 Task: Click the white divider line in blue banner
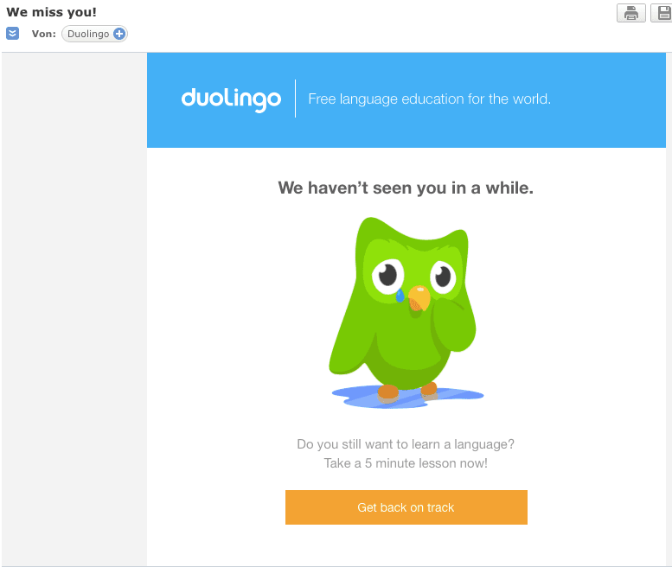295,99
